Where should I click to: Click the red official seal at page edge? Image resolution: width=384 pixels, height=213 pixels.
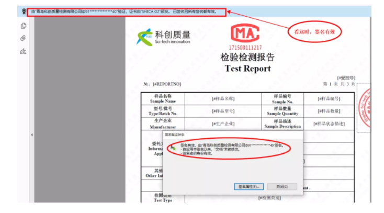[x=365, y=108]
